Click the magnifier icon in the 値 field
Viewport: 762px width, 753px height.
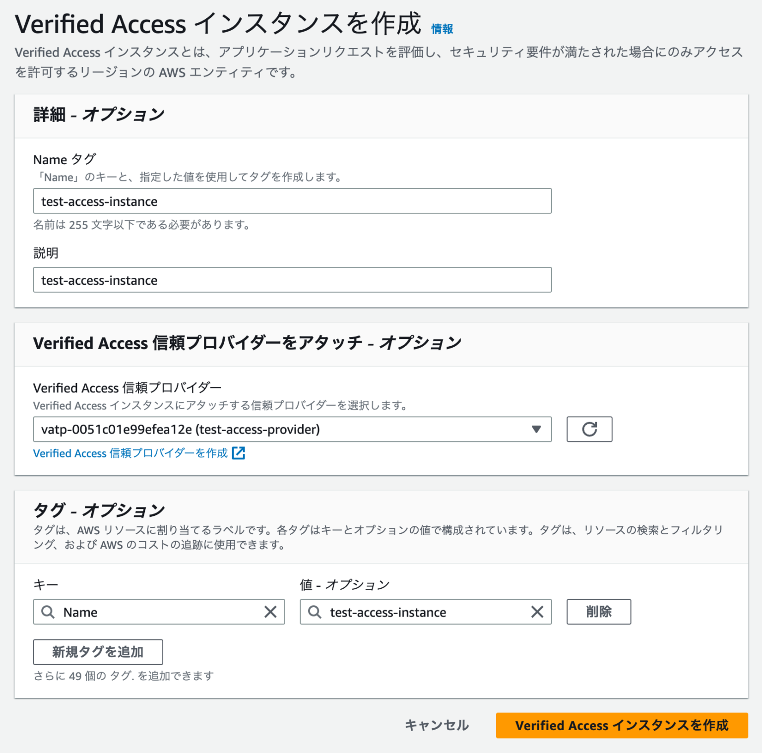click(314, 612)
